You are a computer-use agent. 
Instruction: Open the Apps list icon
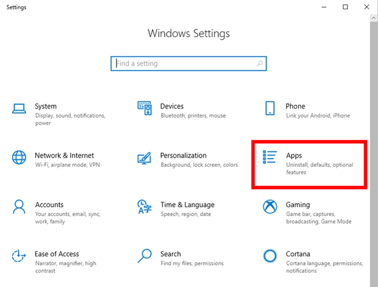click(270, 157)
